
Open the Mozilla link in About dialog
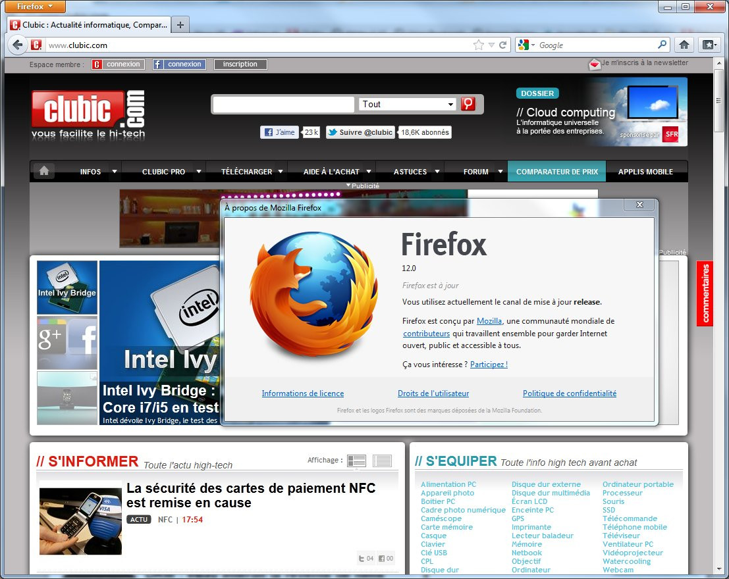point(489,320)
